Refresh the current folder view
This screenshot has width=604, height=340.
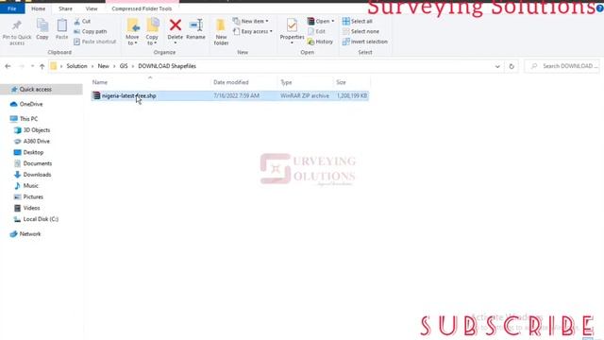(x=512, y=66)
